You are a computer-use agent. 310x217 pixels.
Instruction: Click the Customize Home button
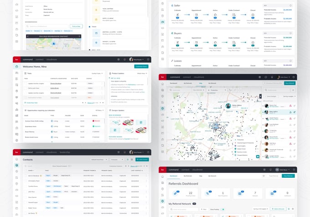click(141, 67)
